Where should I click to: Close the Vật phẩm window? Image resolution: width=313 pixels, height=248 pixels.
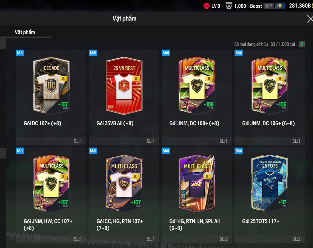(x=310, y=19)
